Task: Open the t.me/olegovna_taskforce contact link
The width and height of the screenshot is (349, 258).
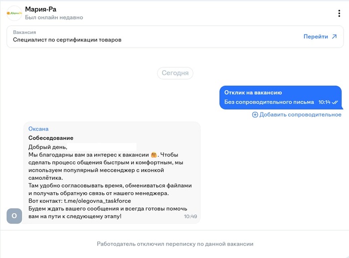Action: pyautogui.click(x=97, y=201)
